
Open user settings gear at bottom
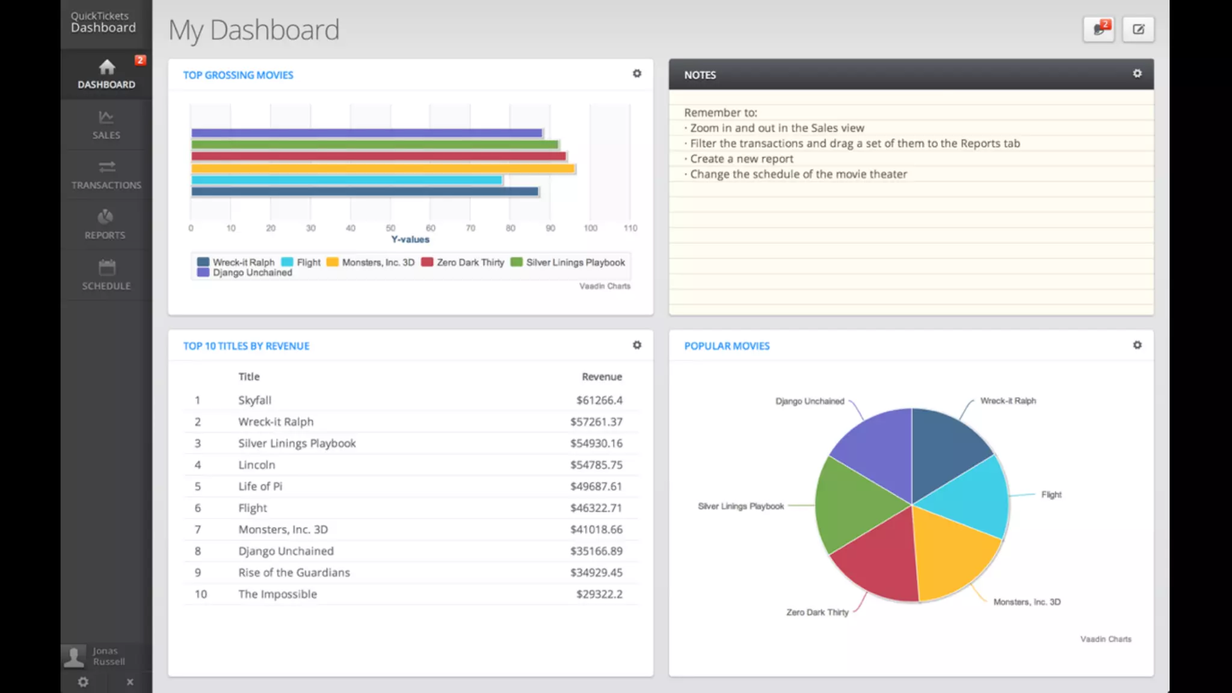point(83,682)
